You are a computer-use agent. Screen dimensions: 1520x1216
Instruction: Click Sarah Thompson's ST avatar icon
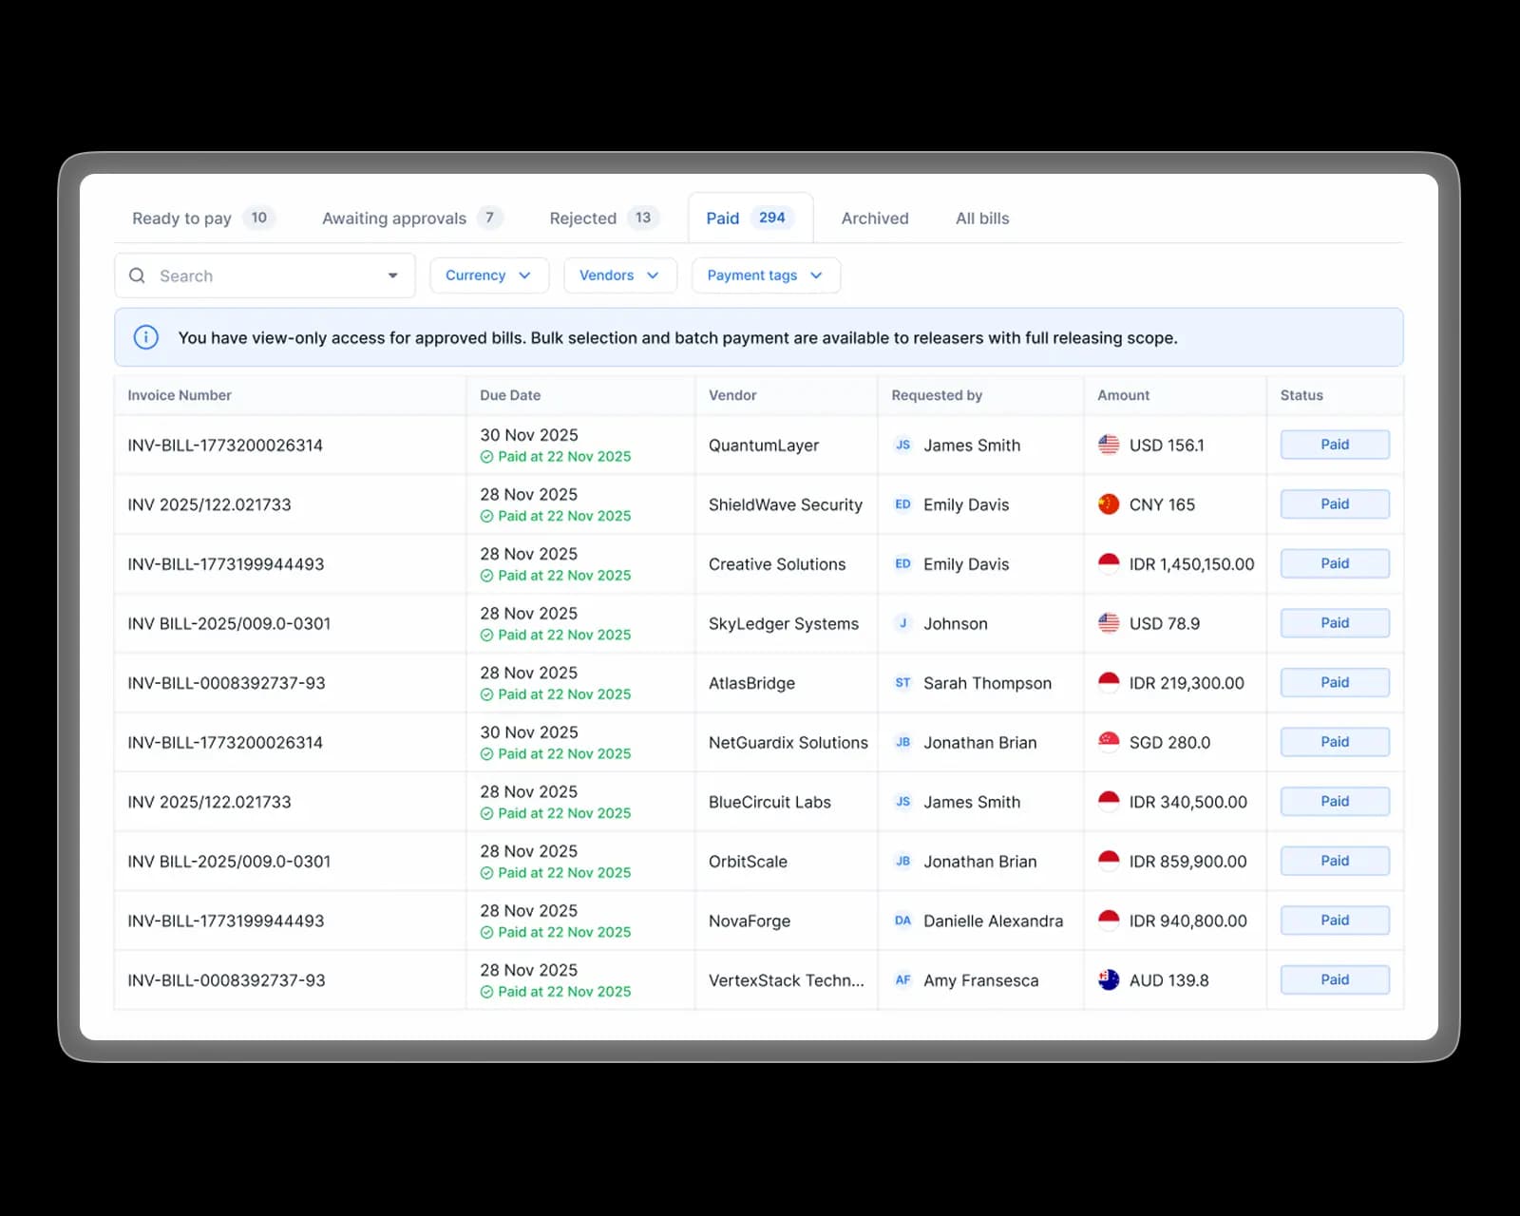click(902, 683)
